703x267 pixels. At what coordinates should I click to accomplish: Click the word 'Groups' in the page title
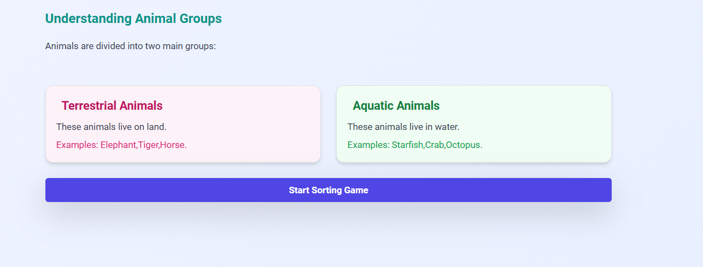tap(201, 19)
